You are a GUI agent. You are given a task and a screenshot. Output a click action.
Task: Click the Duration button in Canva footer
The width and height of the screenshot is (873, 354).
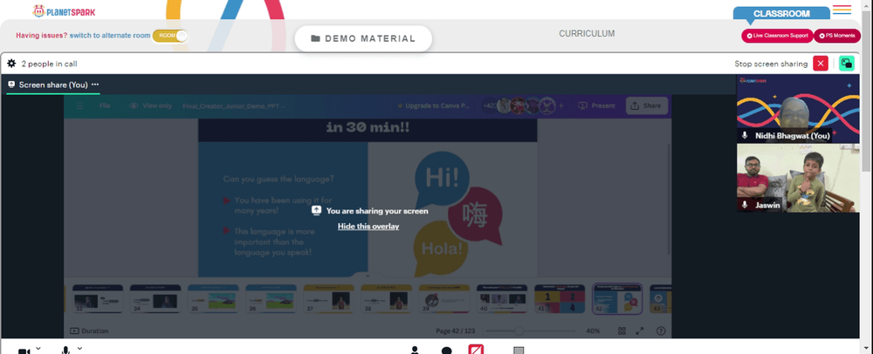tap(89, 330)
